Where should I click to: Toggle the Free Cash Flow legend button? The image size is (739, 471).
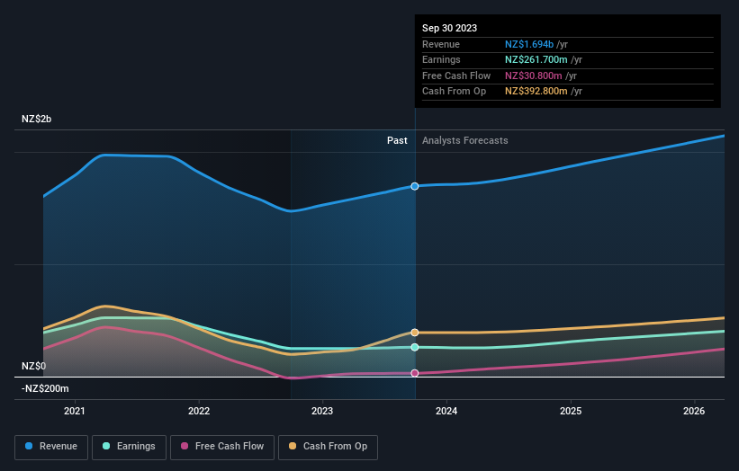tap(222, 447)
